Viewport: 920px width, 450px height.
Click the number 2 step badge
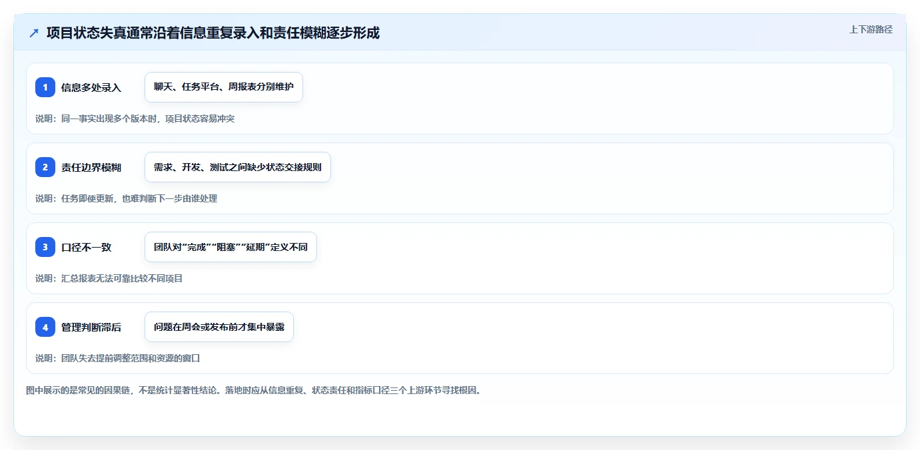click(x=45, y=167)
